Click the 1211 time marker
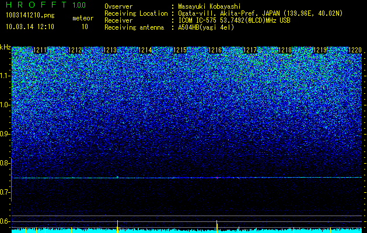This screenshot has width=367, height=233. tap(40, 50)
